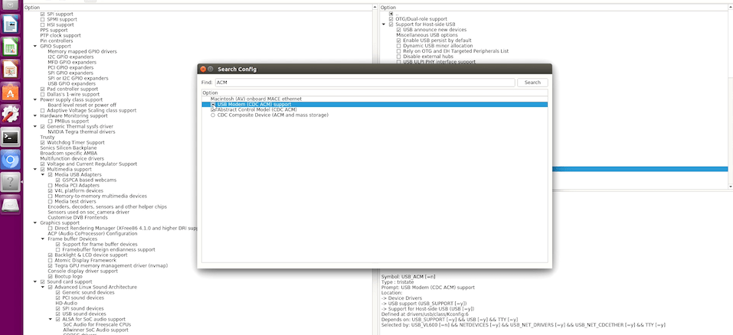Screen dimensions: 733x335
Task: Select Abstract Control Model (CDC ACM) option
Action: click(x=257, y=110)
